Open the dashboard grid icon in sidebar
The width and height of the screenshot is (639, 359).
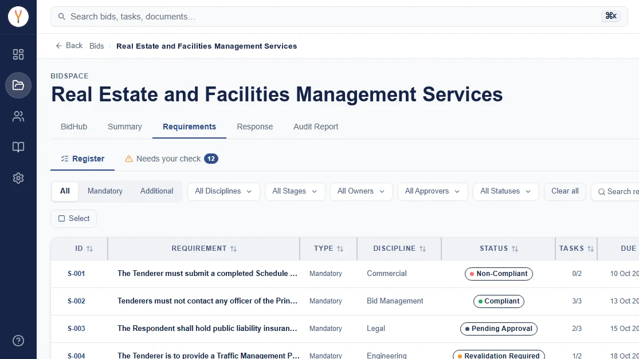click(18, 54)
